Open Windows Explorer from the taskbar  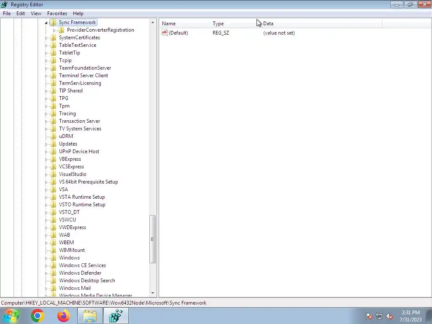coord(90,316)
